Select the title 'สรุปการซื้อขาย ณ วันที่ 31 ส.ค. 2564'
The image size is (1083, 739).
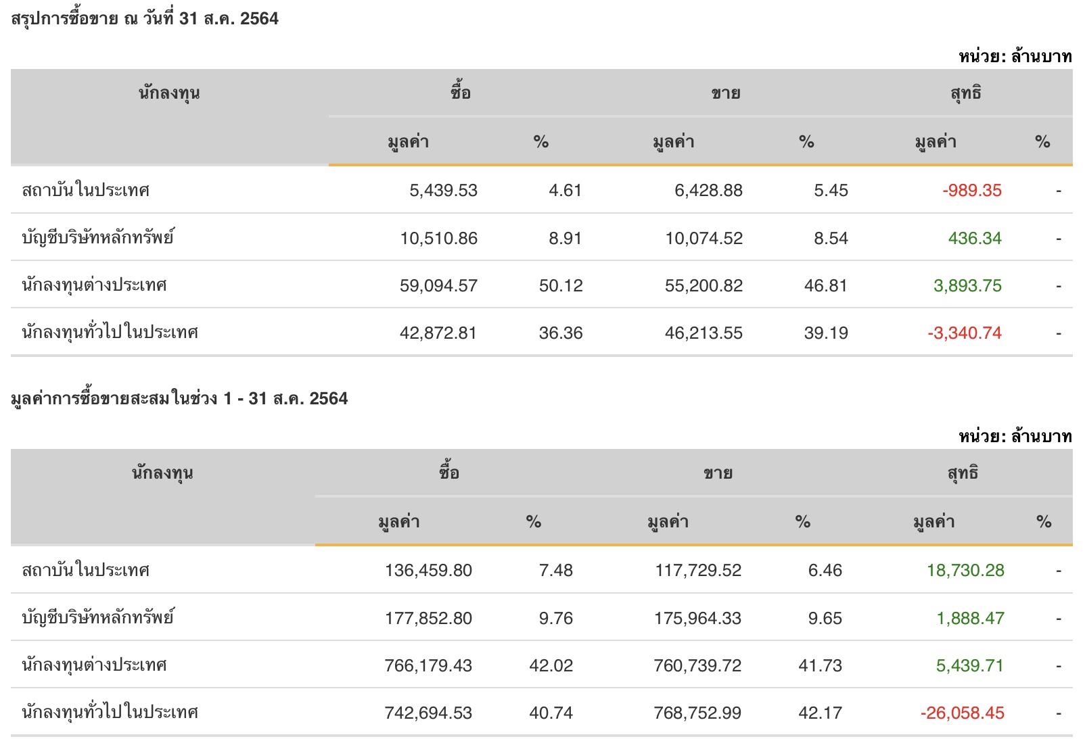coord(145,19)
